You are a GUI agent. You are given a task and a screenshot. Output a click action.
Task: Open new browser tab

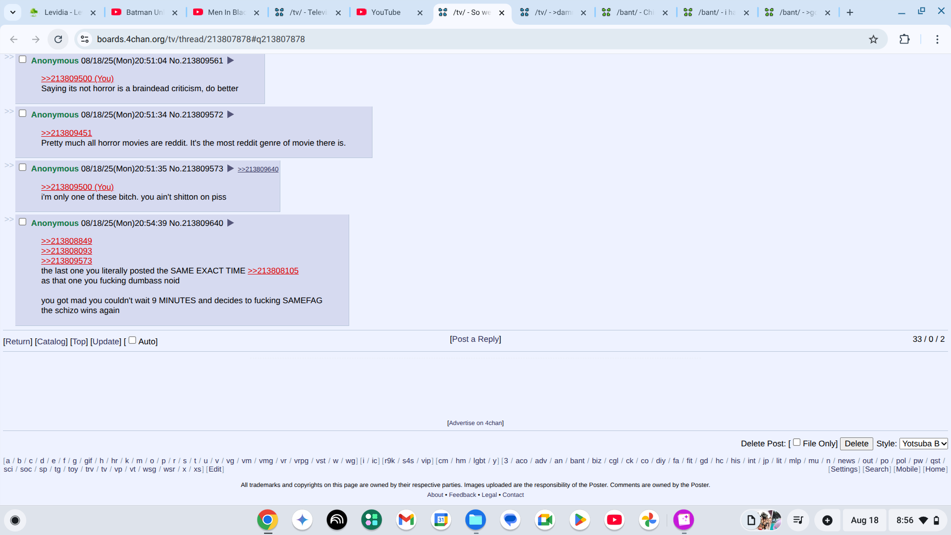coord(850,12)
